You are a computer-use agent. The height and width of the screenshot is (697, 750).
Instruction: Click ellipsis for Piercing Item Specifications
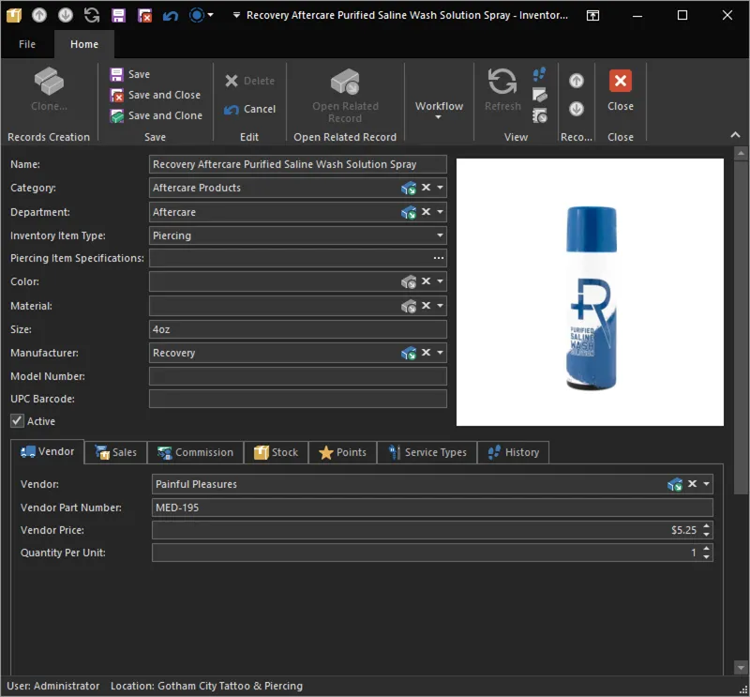pos(439,258)
